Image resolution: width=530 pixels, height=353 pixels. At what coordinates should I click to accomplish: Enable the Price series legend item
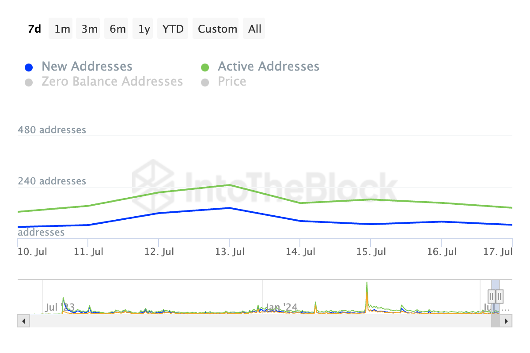223,82
